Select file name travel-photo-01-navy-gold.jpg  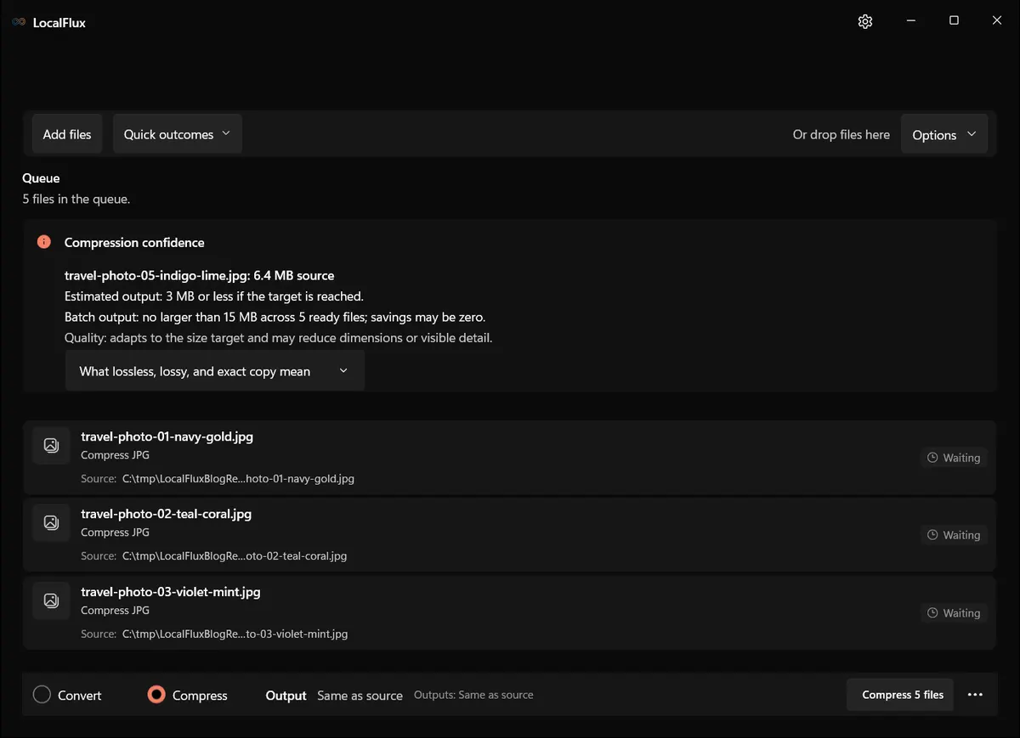click(167, 437)
